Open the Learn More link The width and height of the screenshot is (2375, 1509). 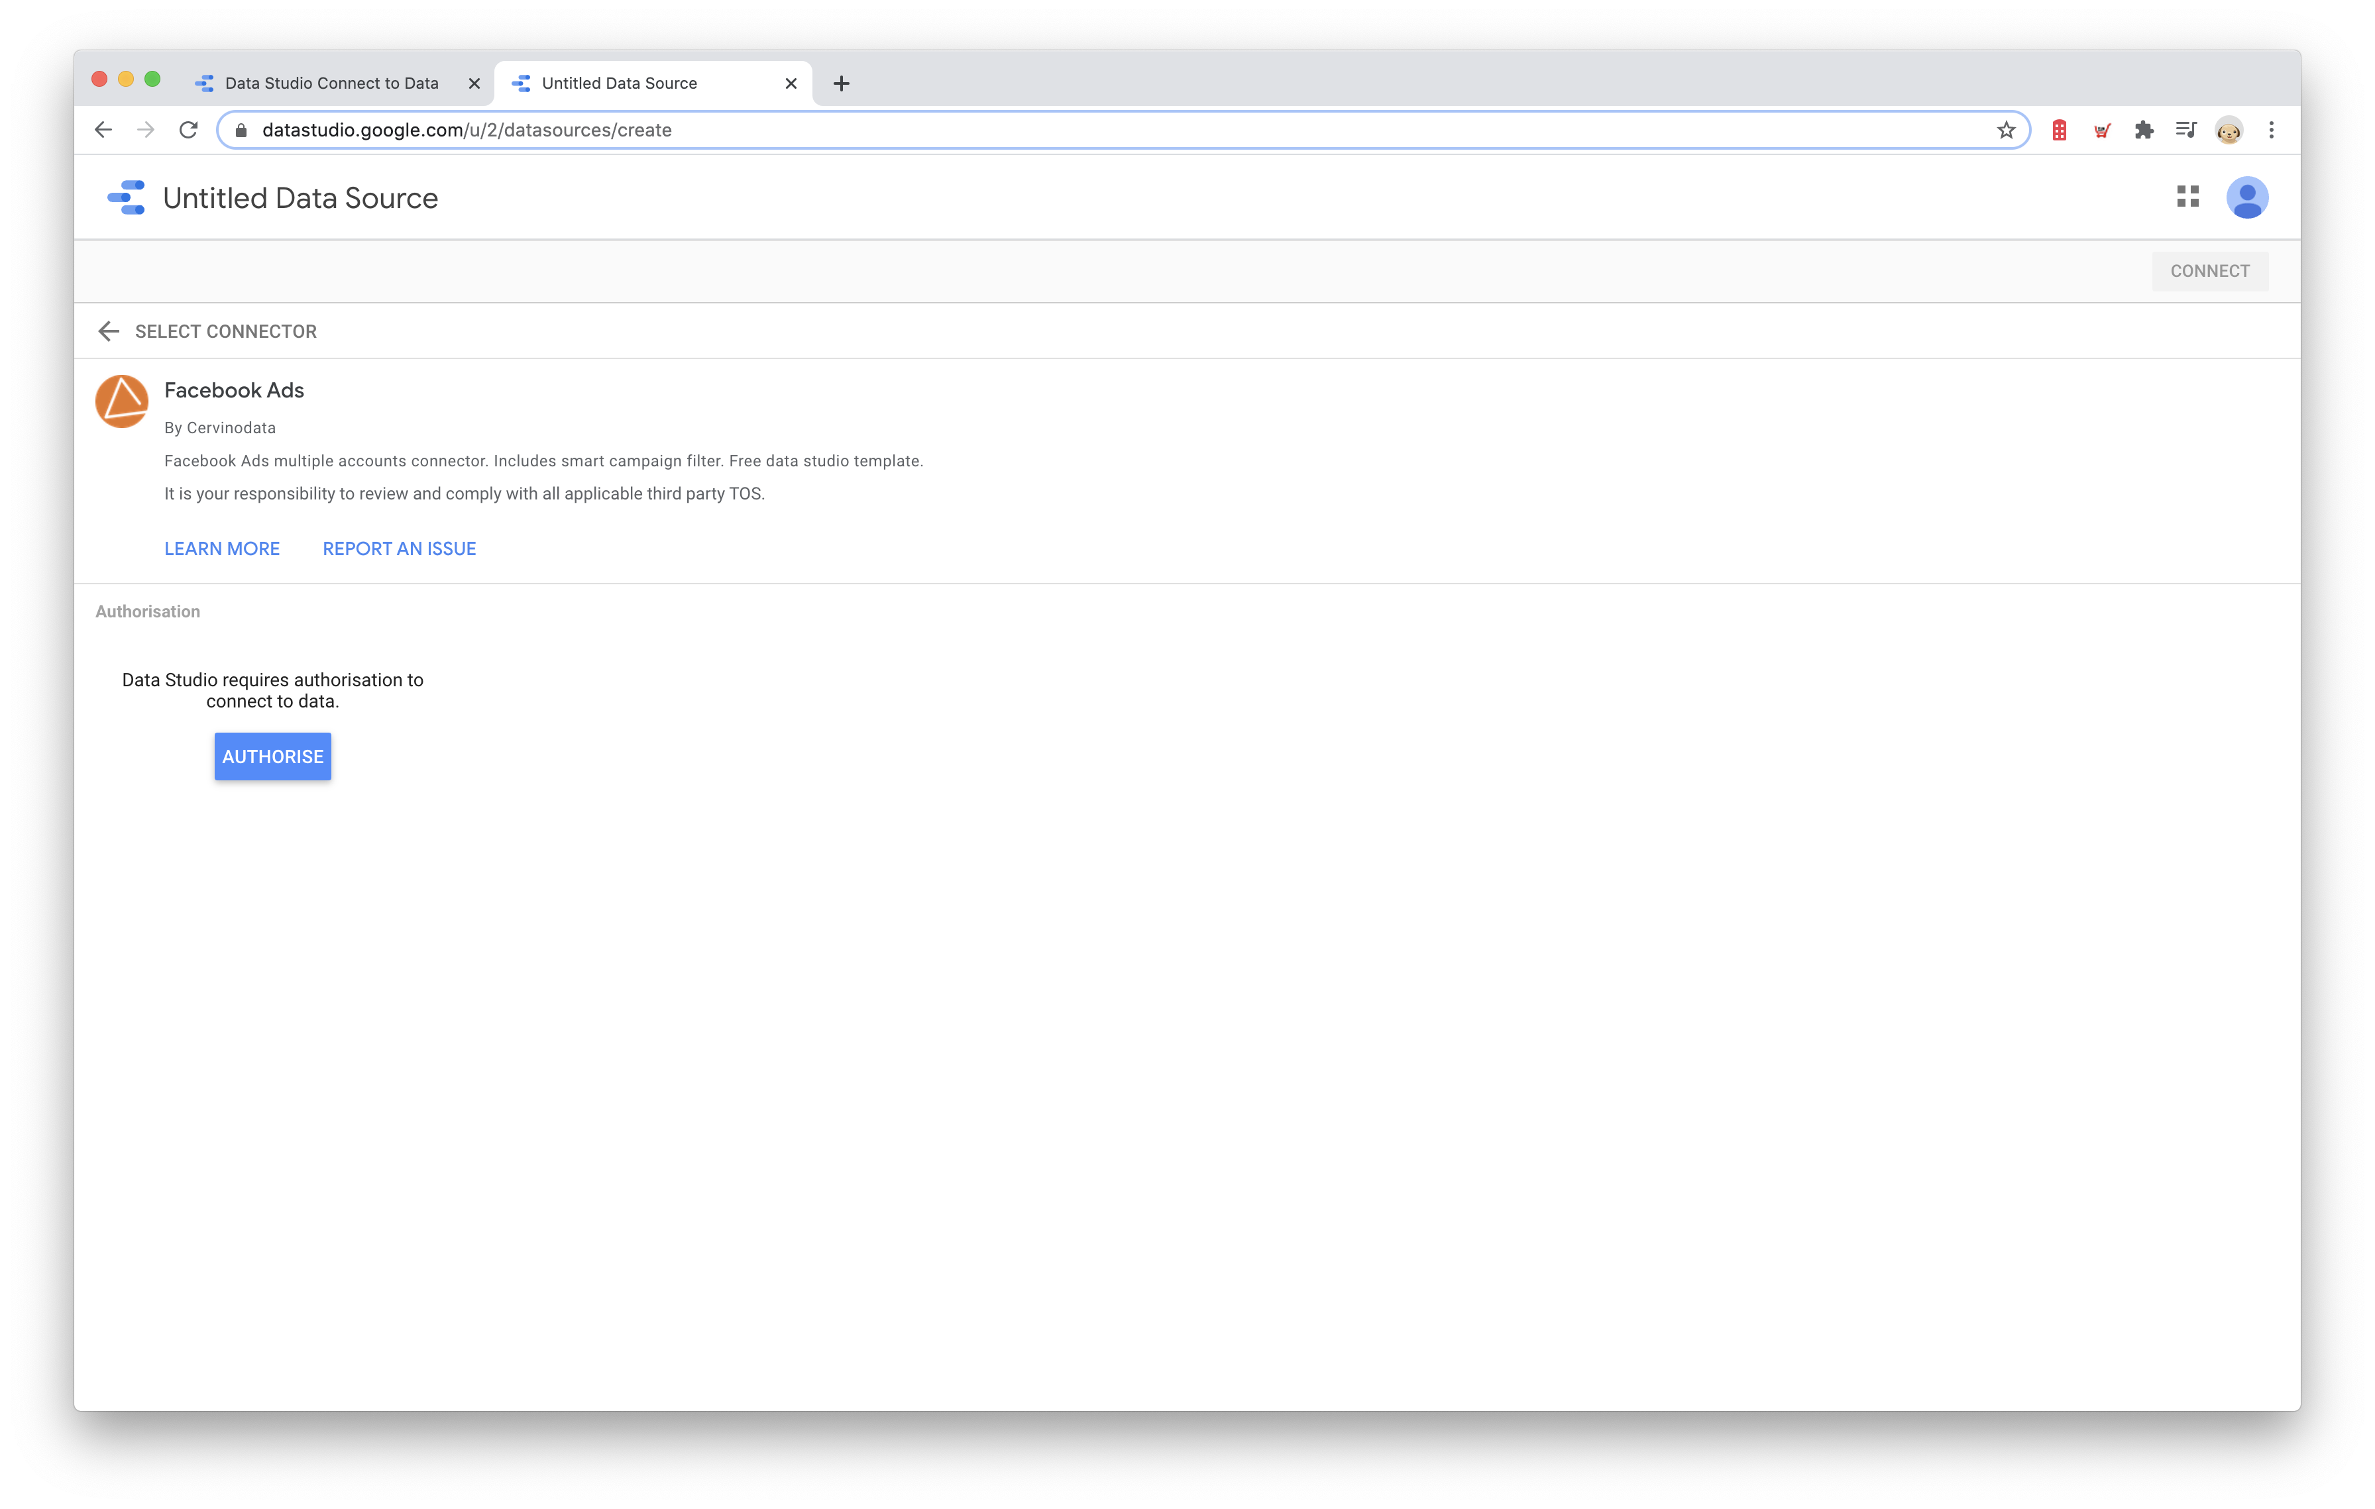pyautogui.click(x=222, y=549)
